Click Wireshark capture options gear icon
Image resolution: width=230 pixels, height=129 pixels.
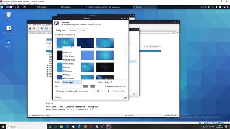[42, 28]
